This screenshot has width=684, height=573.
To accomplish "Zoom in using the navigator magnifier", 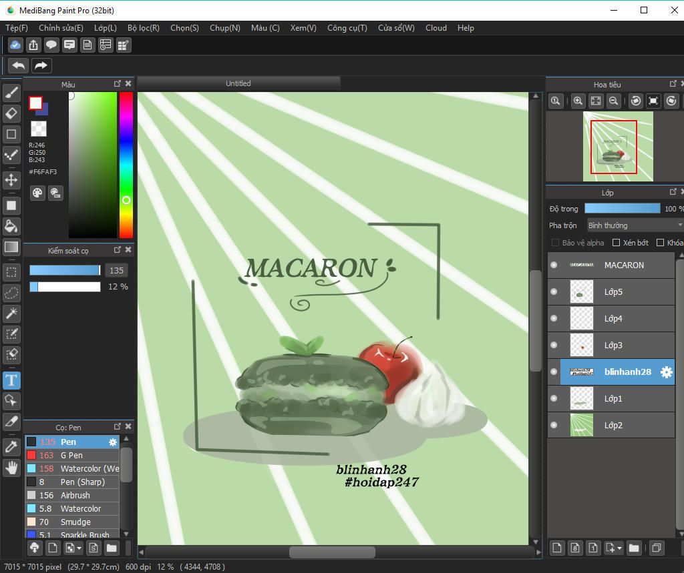I will point(578,101).
